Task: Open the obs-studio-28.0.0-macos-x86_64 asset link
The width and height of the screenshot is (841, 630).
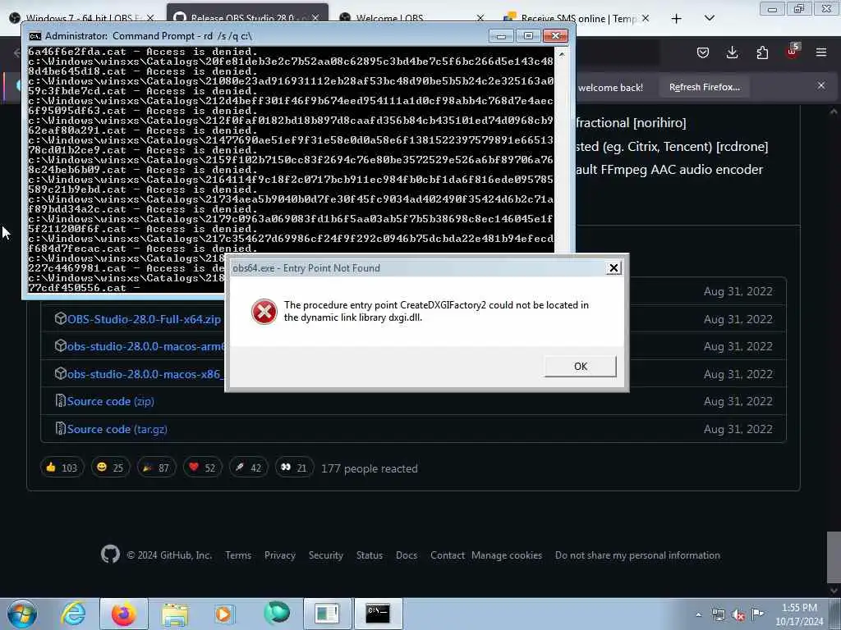Action: (x=145, y=374)
